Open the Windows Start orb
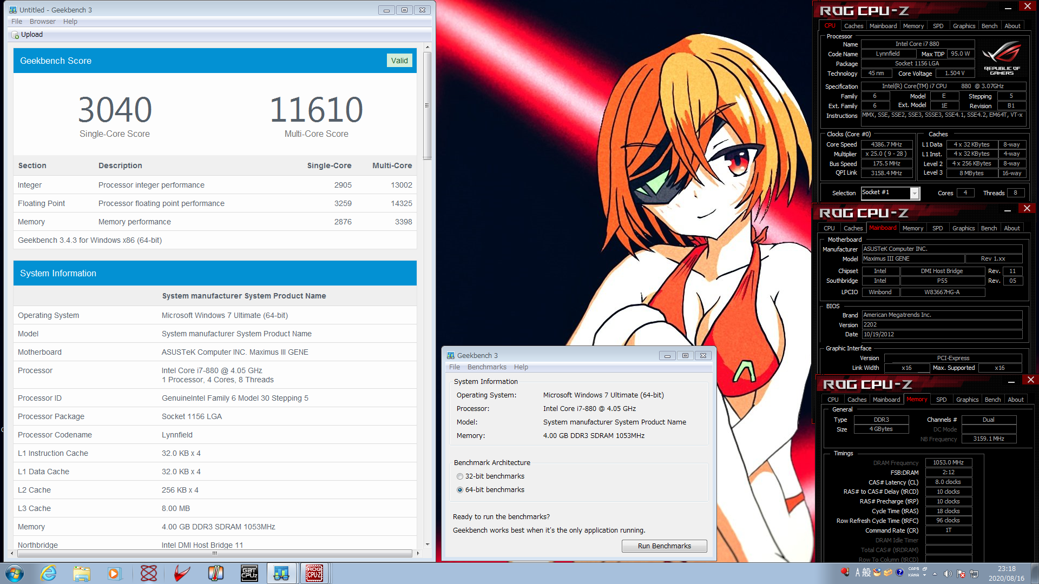This screenshot has width=1039, height=584. tap(15, 573)
